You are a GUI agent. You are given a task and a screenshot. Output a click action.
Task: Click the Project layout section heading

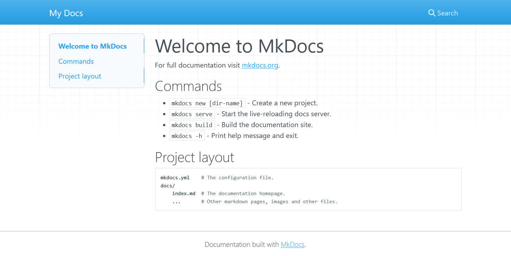point(194,157)
